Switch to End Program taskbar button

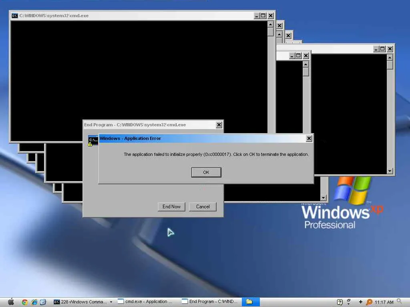coord(209,302)
